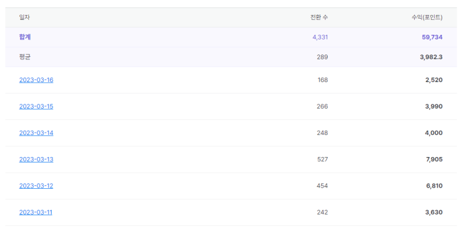Open the 2023-03-13 date link
Viewport: 464px width, 232px height.
36,159
